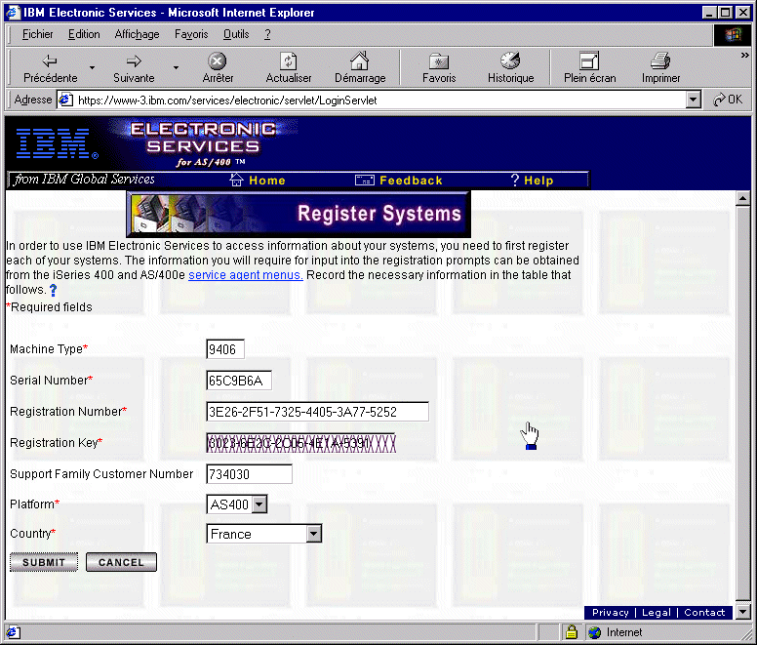Click the envelope icon beside Feedback
This screenshot has height=645, width=757.
click(x=365, y=181)
